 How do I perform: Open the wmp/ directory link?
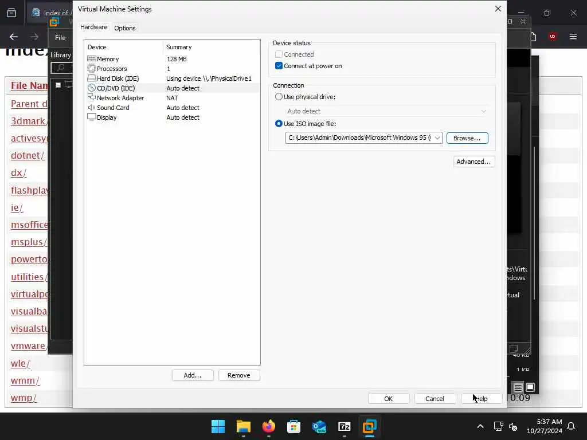(x=24, y=398)
